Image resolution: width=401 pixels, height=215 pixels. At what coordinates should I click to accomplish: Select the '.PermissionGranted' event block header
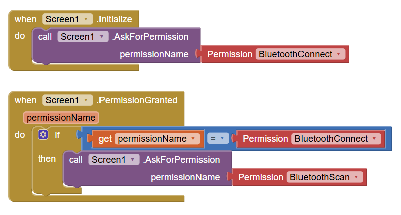click(137, 100)
